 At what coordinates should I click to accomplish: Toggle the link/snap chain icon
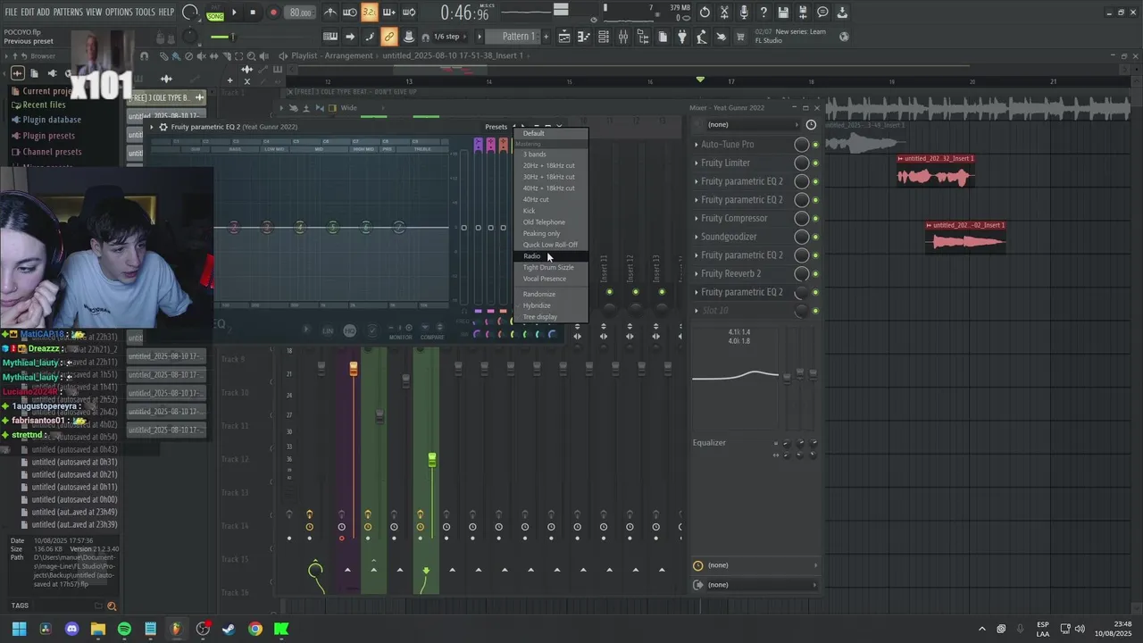tap(389, 37)
